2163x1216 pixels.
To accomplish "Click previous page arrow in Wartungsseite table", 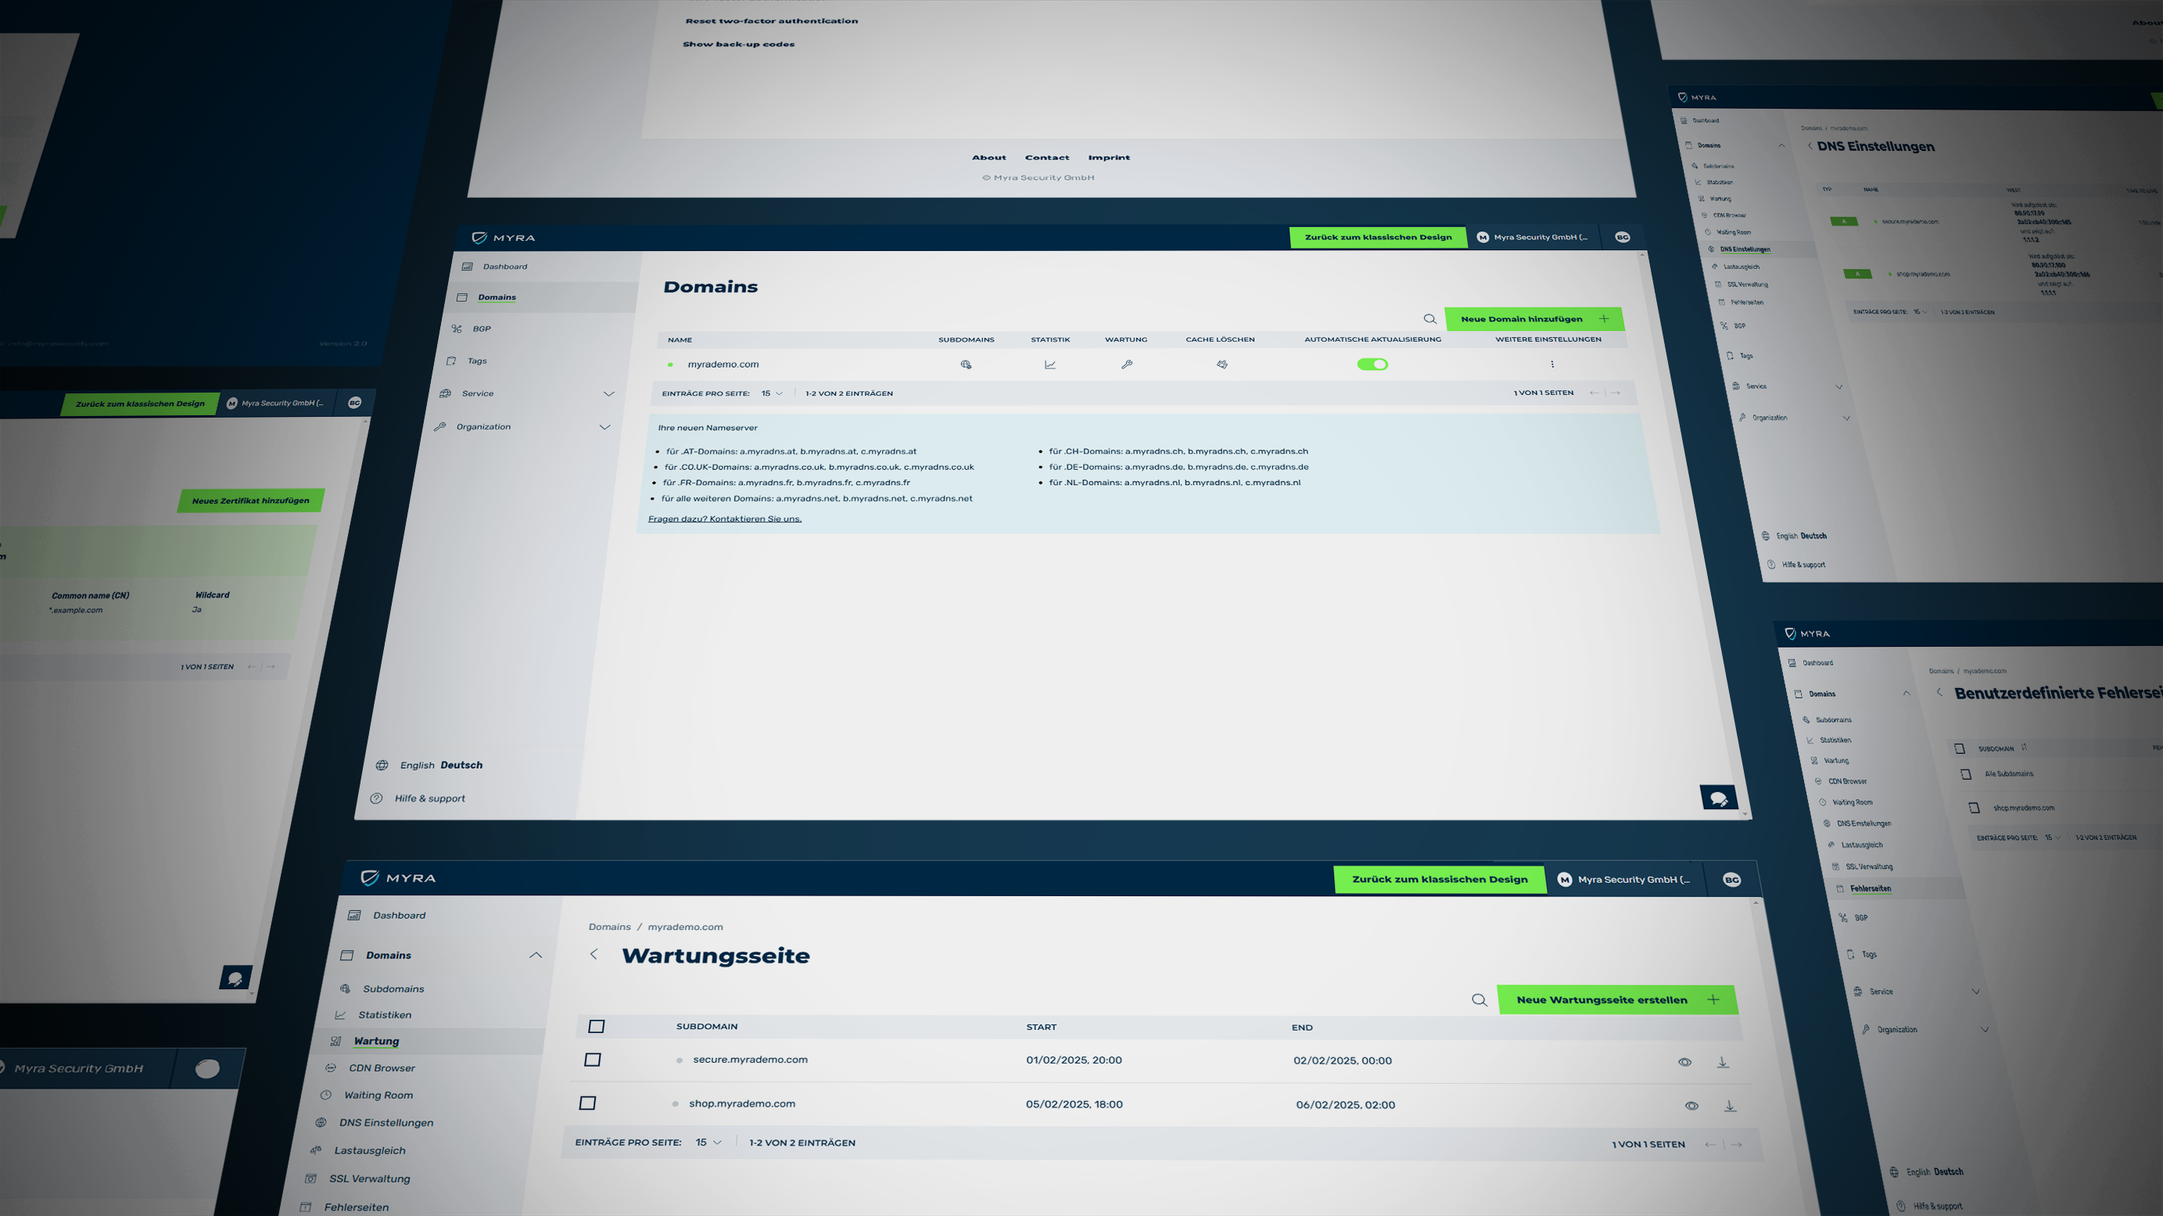I will [1710, 1145].
